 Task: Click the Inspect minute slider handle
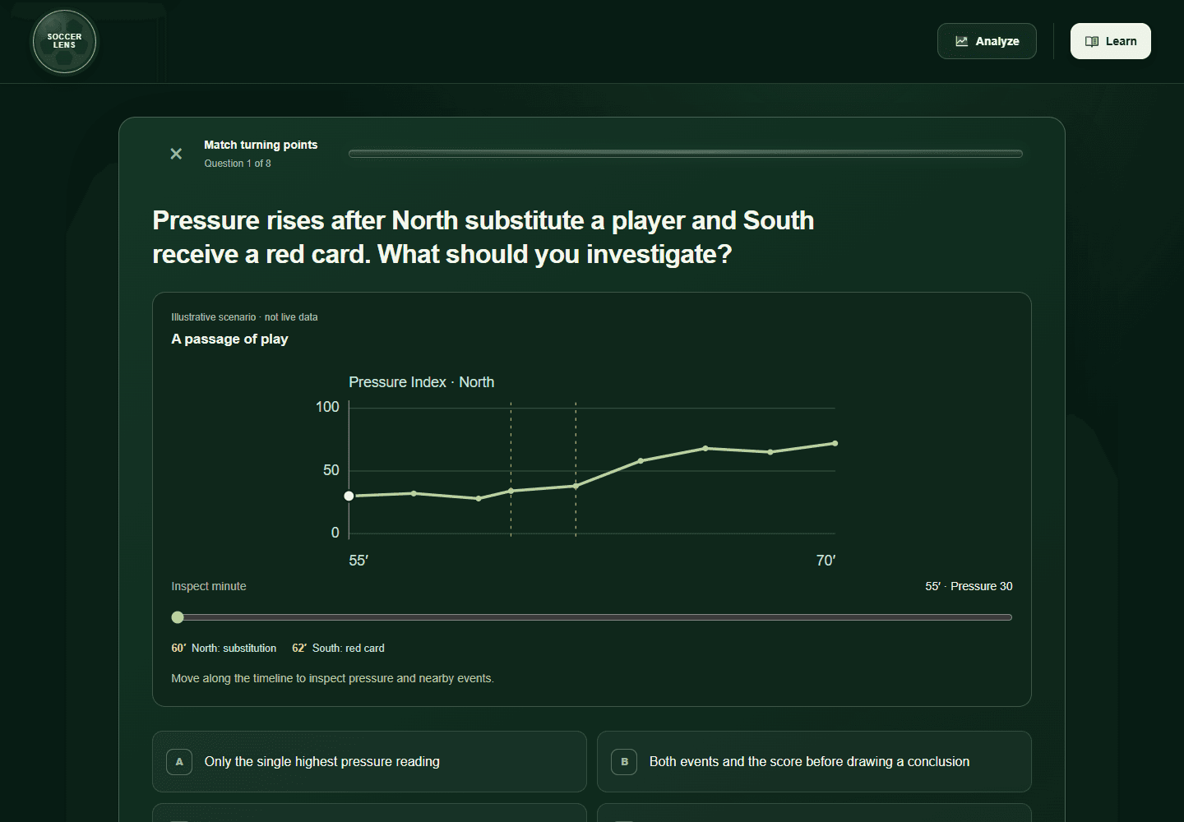pyautogui.click(x=178, y=617)
